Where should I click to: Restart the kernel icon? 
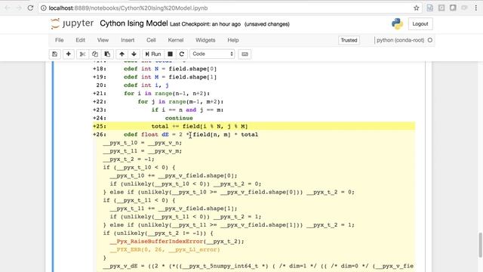(x=182, y=54)
